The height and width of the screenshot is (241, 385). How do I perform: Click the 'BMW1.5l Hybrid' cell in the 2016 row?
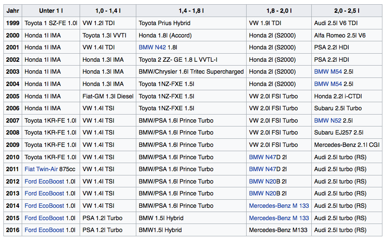pos(191,230)
